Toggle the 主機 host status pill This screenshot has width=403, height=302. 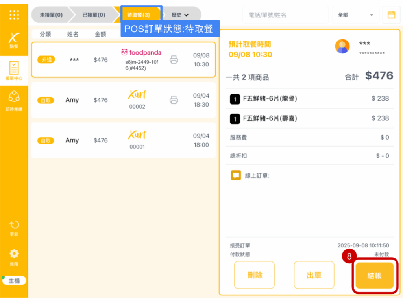point(14,281)
